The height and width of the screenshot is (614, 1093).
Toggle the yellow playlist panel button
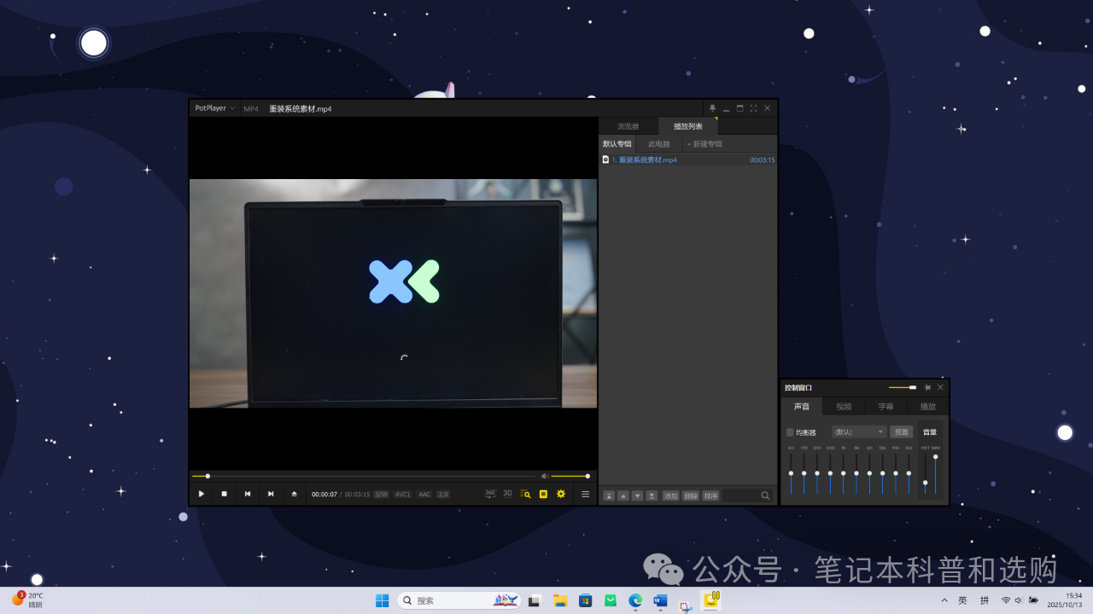[543, 494]
